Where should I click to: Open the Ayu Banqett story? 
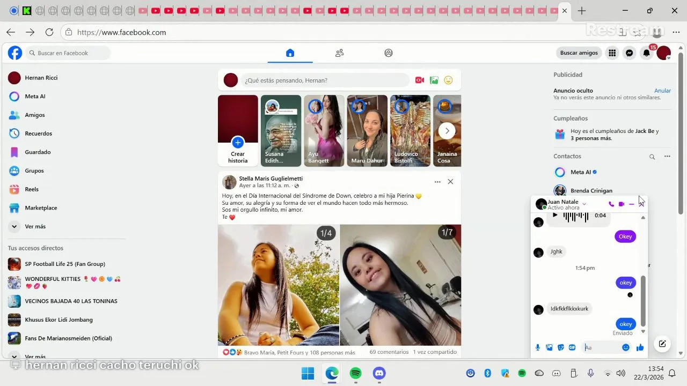324,131
